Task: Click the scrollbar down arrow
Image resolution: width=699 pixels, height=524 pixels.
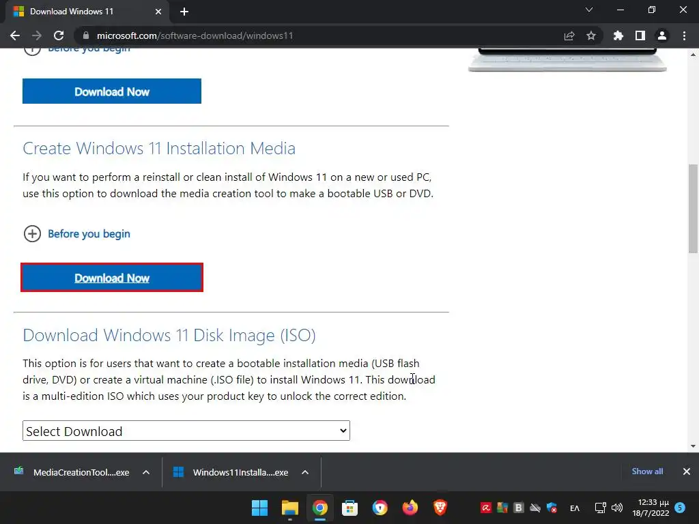Action: click(693, 446)
